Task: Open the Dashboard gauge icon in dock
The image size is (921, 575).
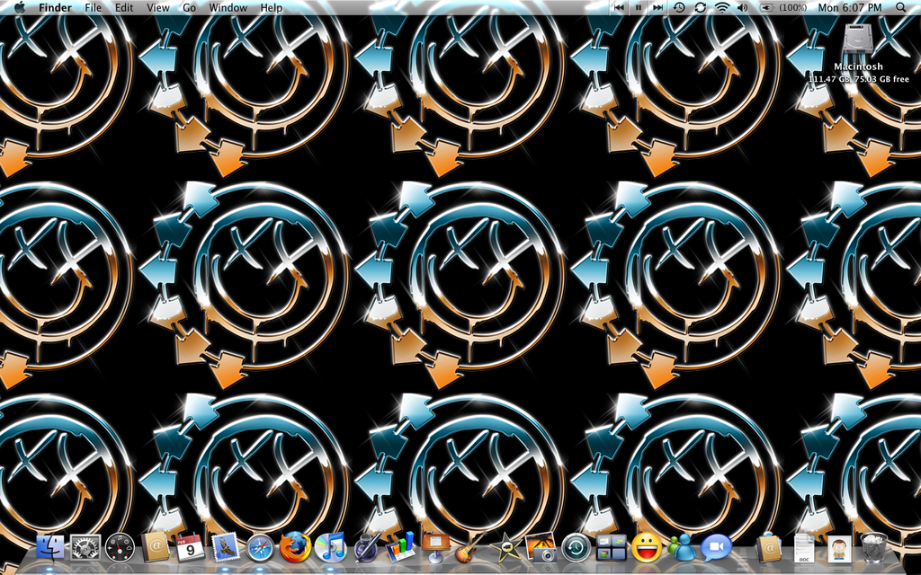Action: [120, 548]
